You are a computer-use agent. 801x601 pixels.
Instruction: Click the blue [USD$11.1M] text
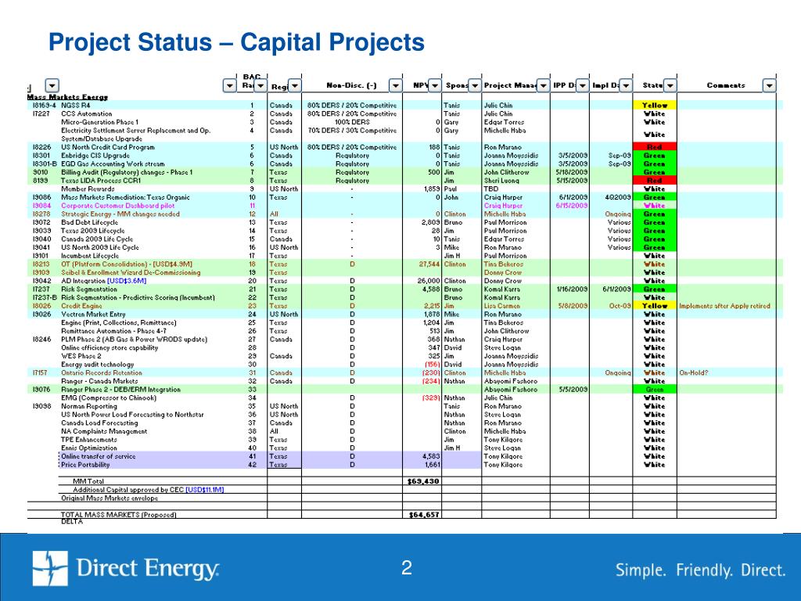pos(204,490)
